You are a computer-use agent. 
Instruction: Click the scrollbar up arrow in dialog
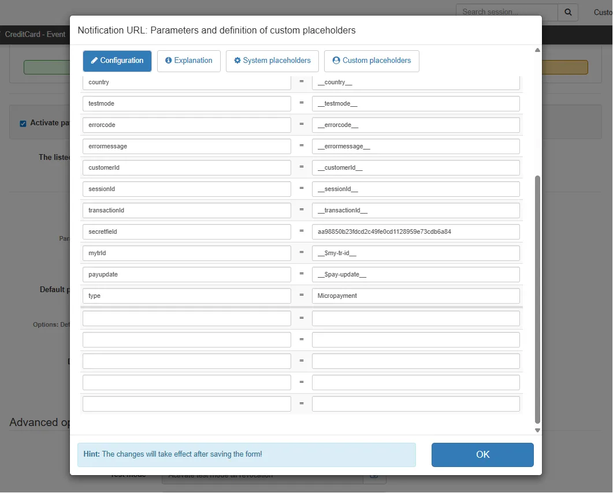[x=537, y=50]
